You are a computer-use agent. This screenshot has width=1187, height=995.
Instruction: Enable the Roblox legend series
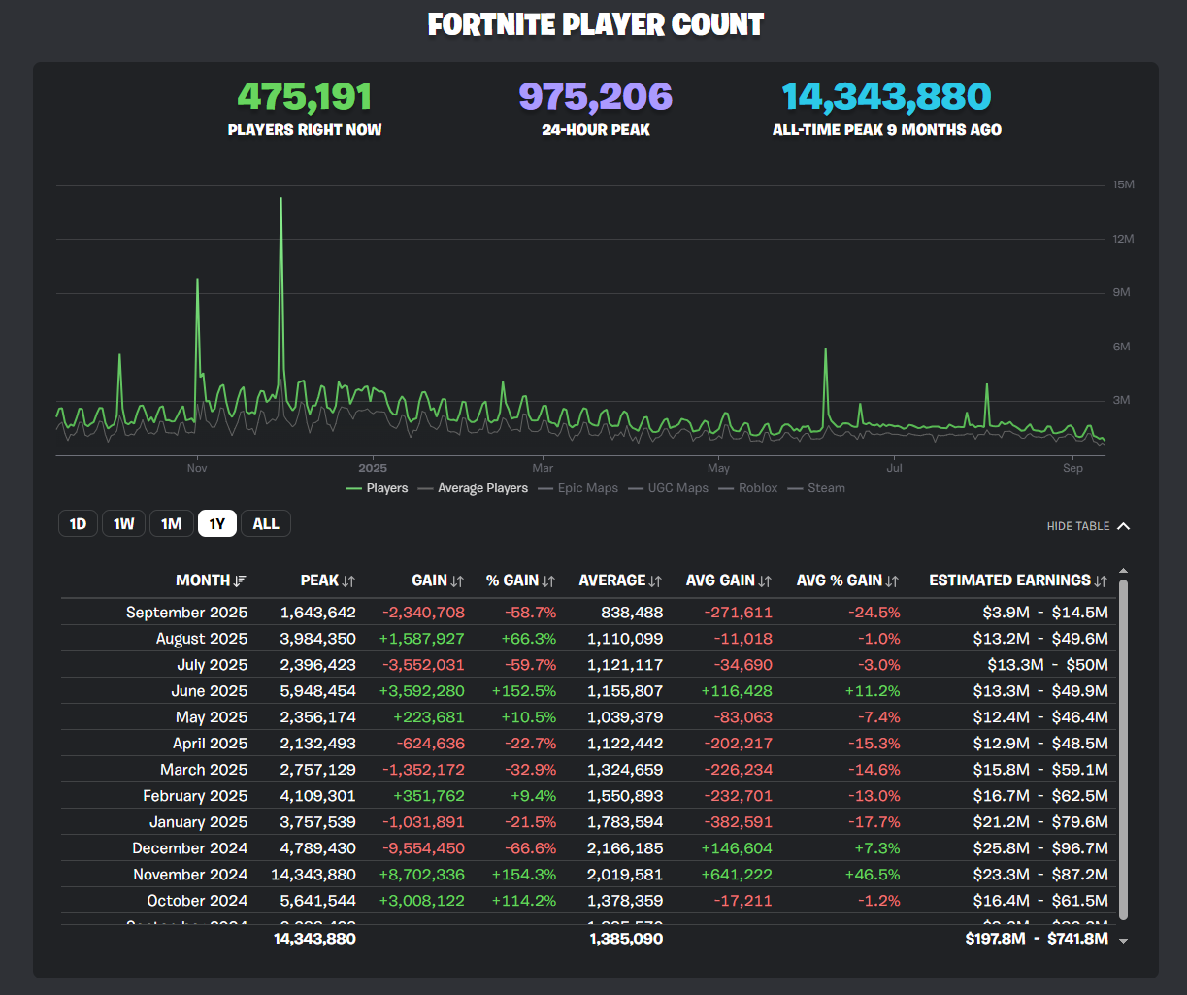click(748, 488)
